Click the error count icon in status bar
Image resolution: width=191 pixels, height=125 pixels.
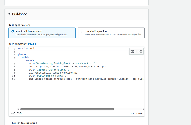(12, 113)
